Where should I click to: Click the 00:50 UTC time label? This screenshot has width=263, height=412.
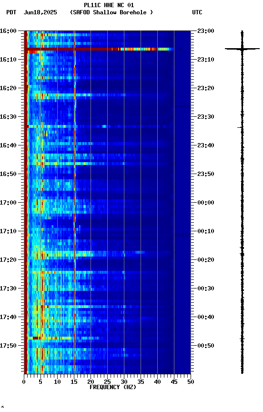[206, 346]
